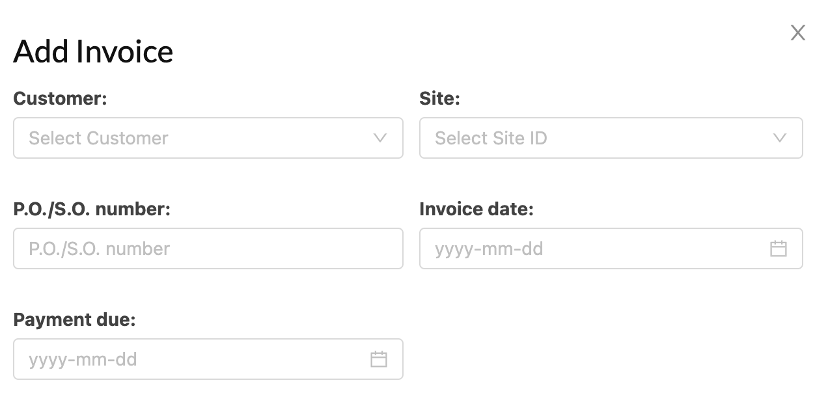Image resolution: width=828 pixels, height=415 pixels.
Task: Open calendar icon in Invoice date field
Action: coord(779,248)
